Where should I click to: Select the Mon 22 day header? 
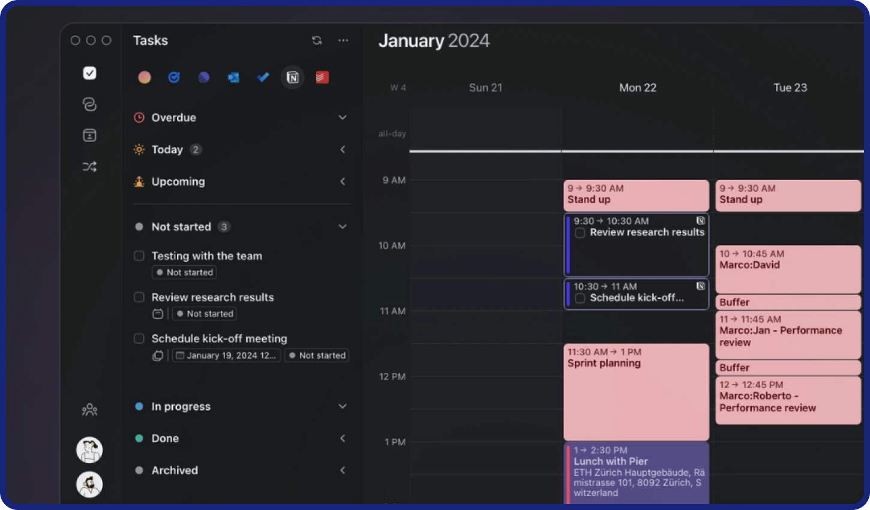click(x=638, y=88)
